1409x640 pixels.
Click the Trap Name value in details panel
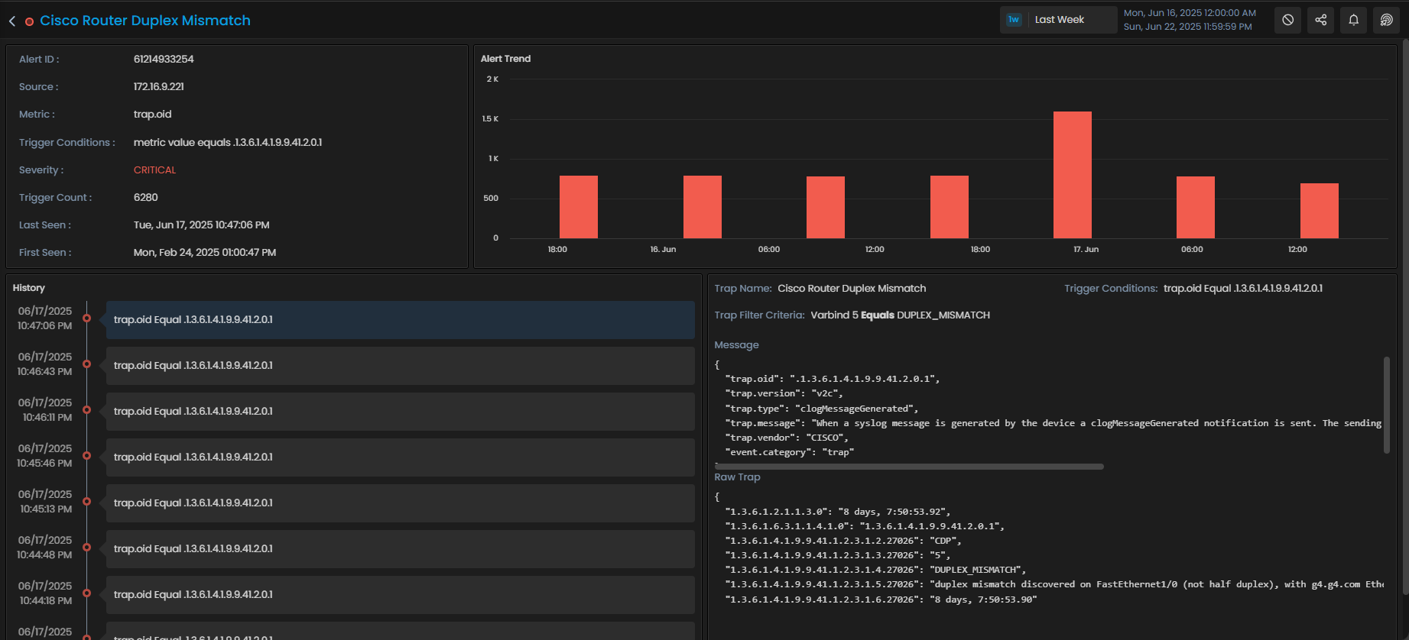(x=852, y=288)
